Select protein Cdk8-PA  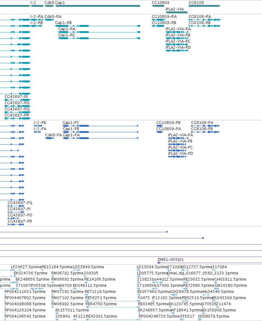[50, 138]
